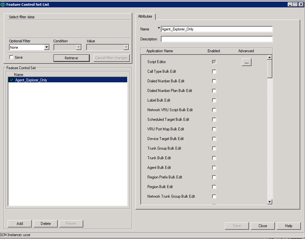Enable Label Bulk Edit
305x239 pixels.
coord(214,100)
